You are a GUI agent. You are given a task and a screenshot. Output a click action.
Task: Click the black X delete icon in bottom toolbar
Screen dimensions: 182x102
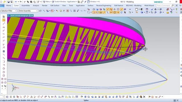point(144,97)
